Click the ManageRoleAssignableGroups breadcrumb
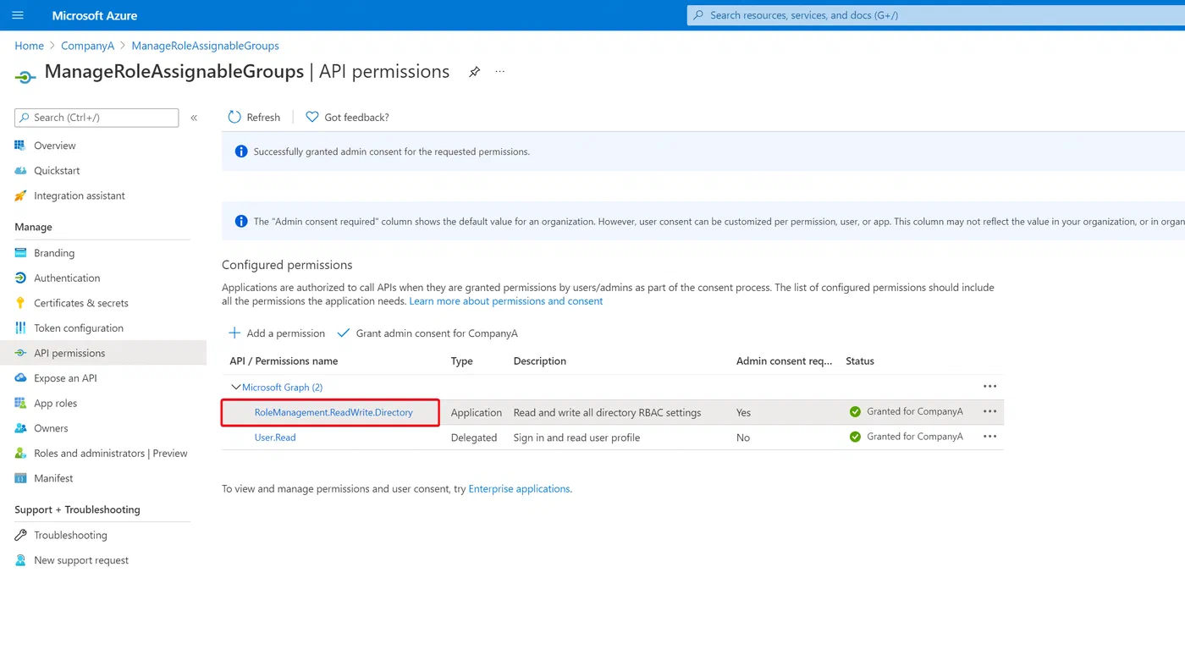Image resolution: width=1185 pixels, height=655 pixels. click(205, 46)
